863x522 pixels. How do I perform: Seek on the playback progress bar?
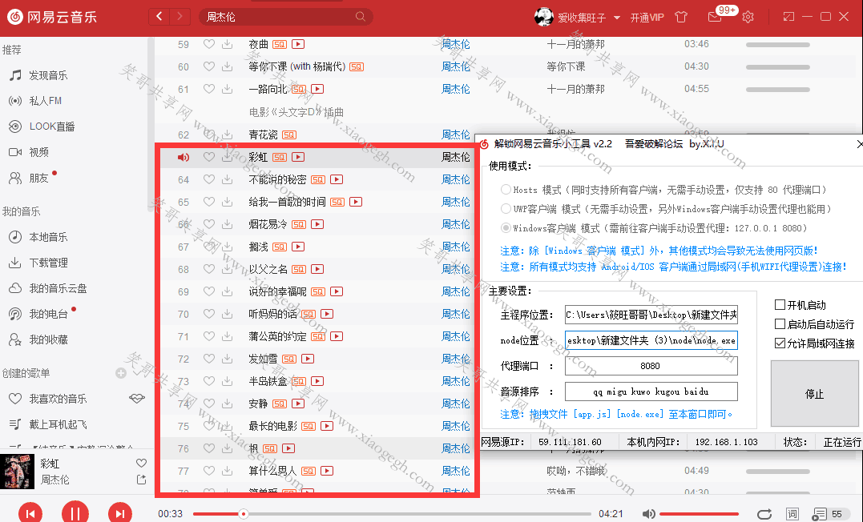click(392, 514)
